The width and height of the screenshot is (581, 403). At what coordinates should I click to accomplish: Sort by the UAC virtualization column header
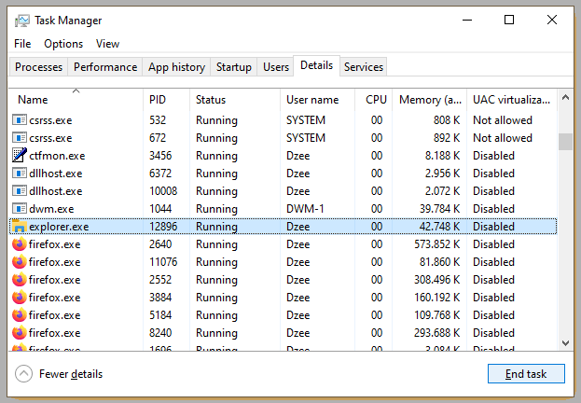[x=512, y=100]
